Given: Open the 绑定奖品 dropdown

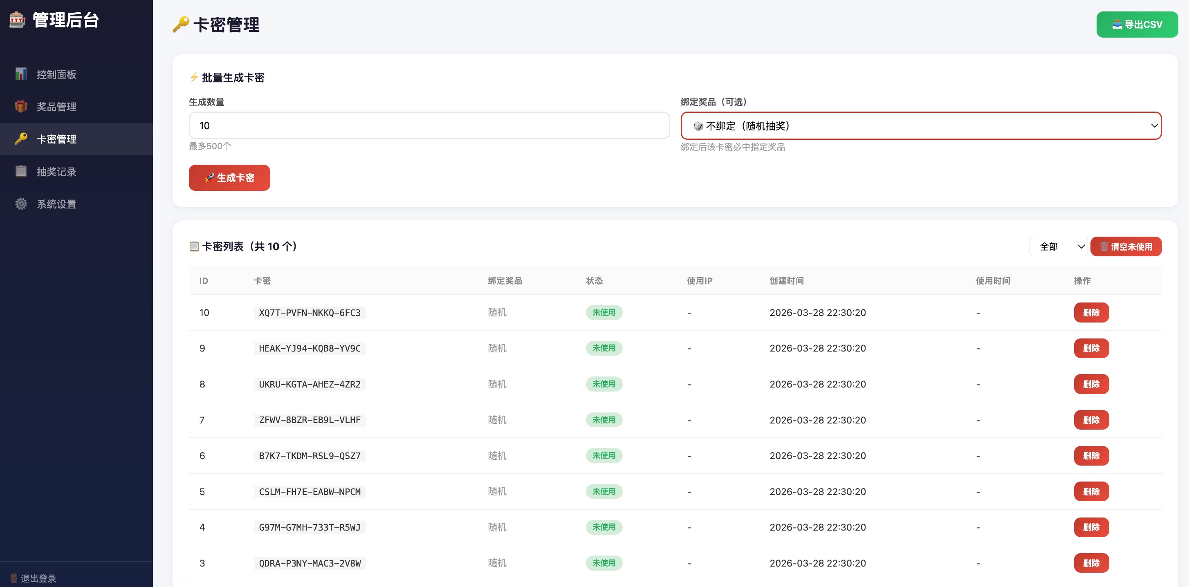Looking at the screenshot, I should [x=921, y=125].
